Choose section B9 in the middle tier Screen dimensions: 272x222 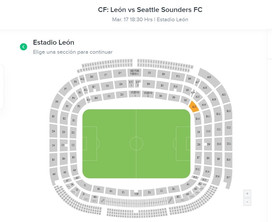pos(148,84)
